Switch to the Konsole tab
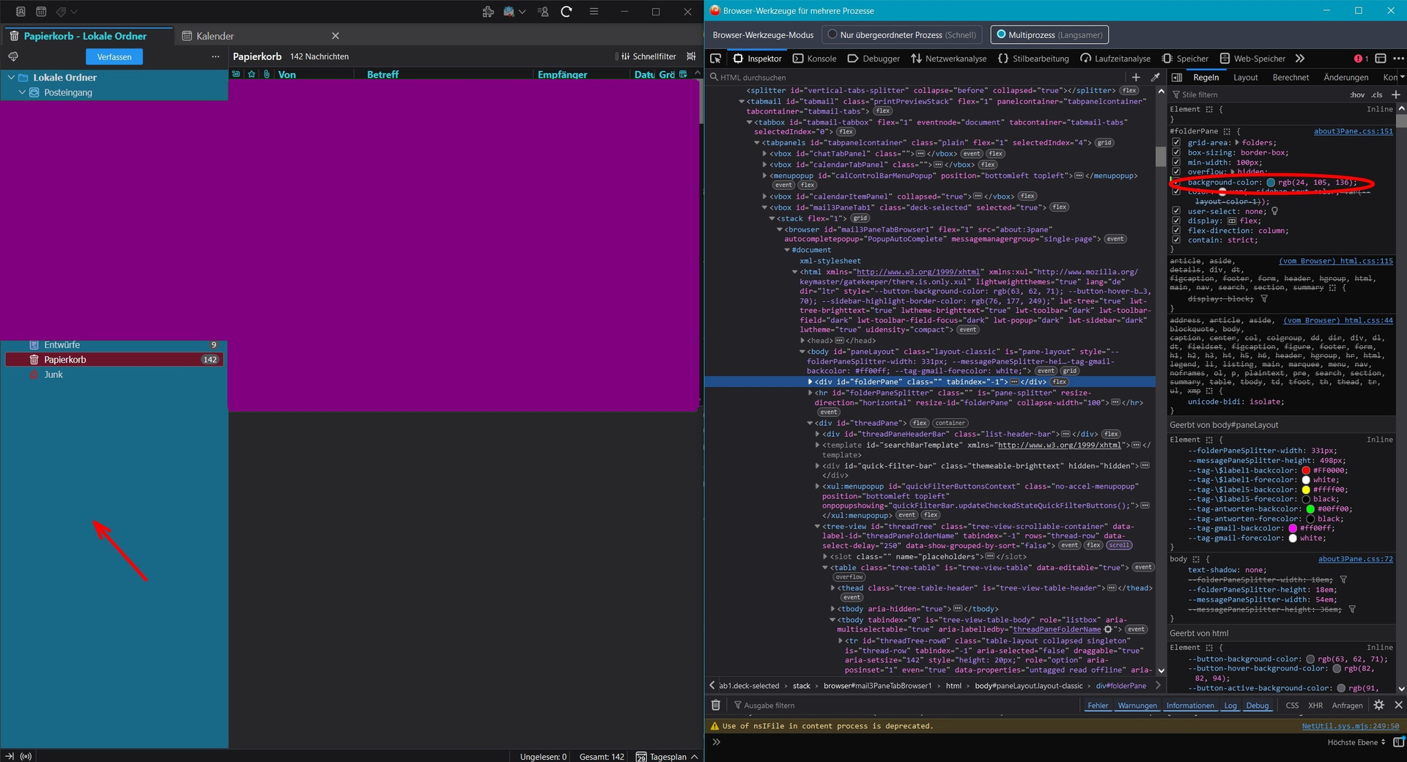The image size is (1407, 762). coord(814,59)
